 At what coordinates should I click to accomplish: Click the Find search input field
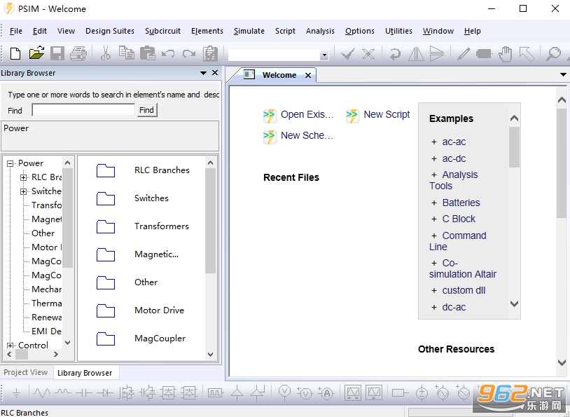coord(83,110)
